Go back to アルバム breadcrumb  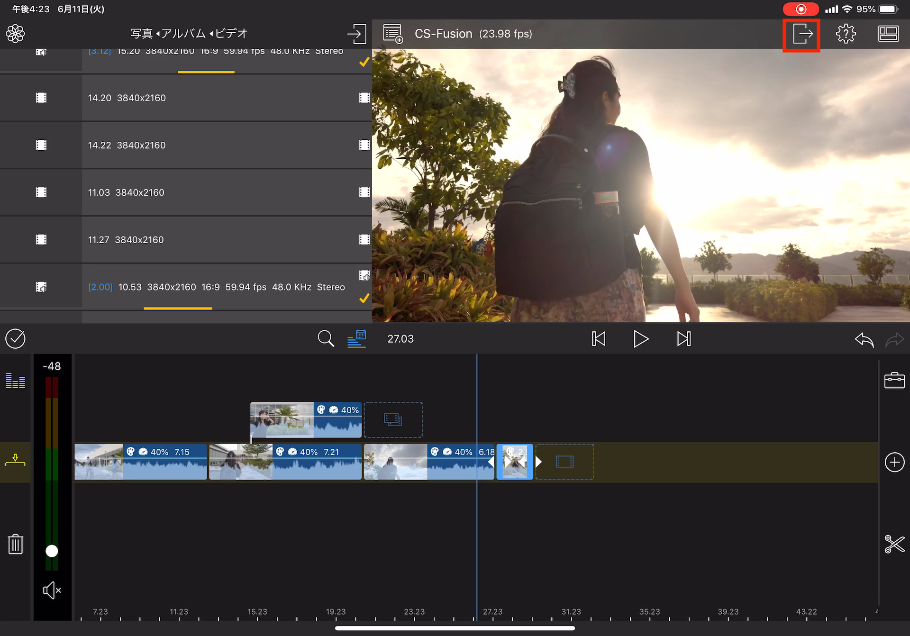[x=183, y=34]
